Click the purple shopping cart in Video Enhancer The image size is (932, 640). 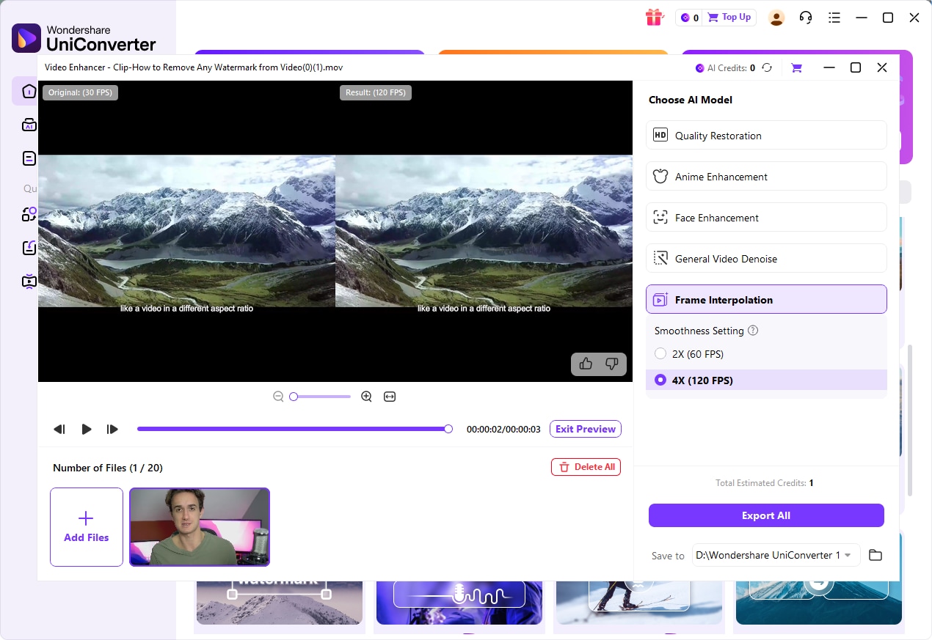point(796,67)
